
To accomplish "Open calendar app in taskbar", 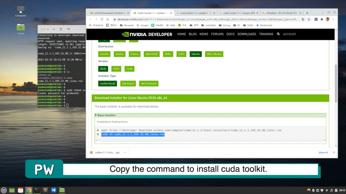I will tap(20, 190).
